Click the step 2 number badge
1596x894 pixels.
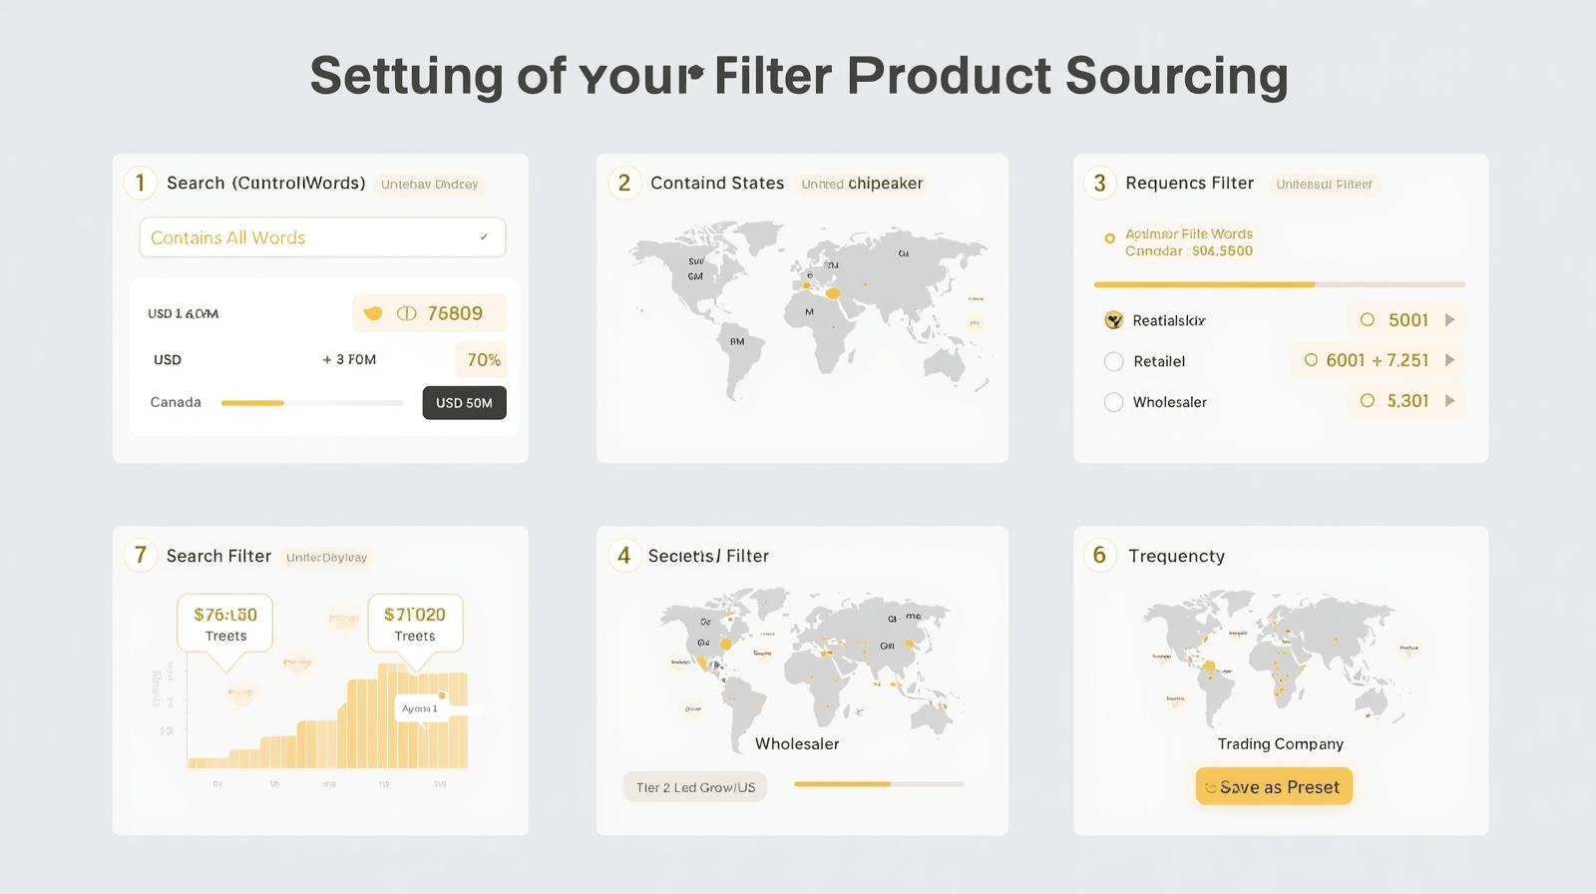coord(624,184)
